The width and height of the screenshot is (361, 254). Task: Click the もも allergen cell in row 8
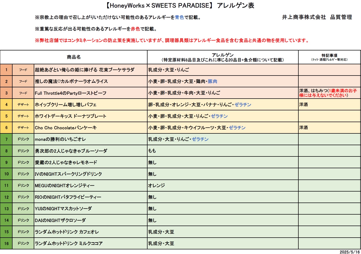pos(152,151)
